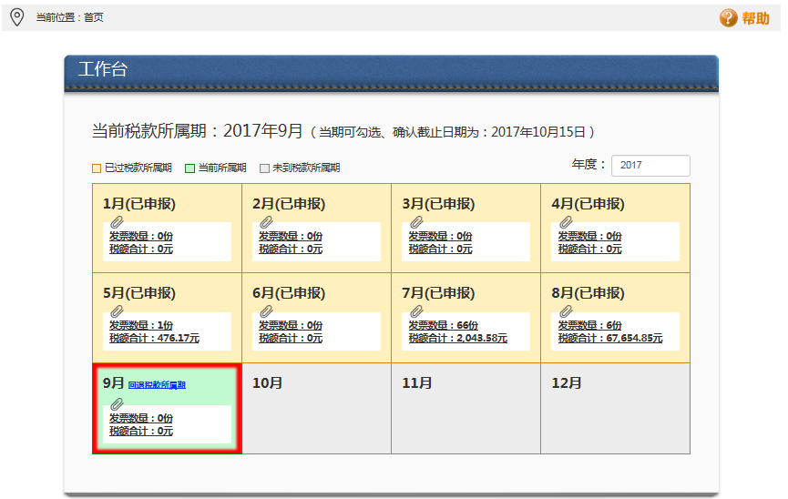
Task: Open 税额合计 476.17元 link
Action: pyautogui.click(x=154, y=338)
